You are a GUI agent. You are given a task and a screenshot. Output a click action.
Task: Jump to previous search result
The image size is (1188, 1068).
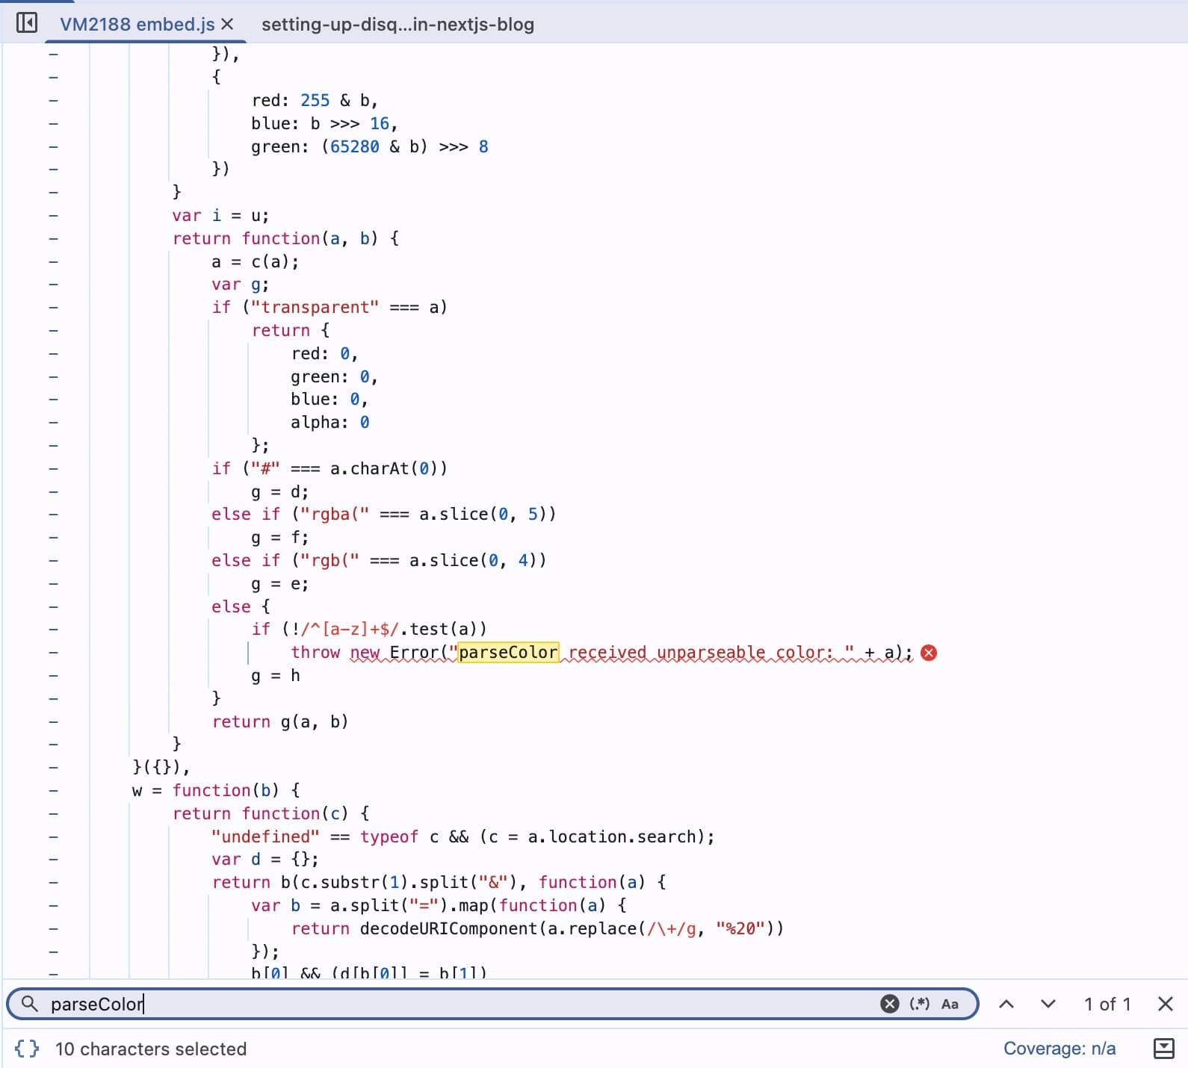point(1006,1004)
